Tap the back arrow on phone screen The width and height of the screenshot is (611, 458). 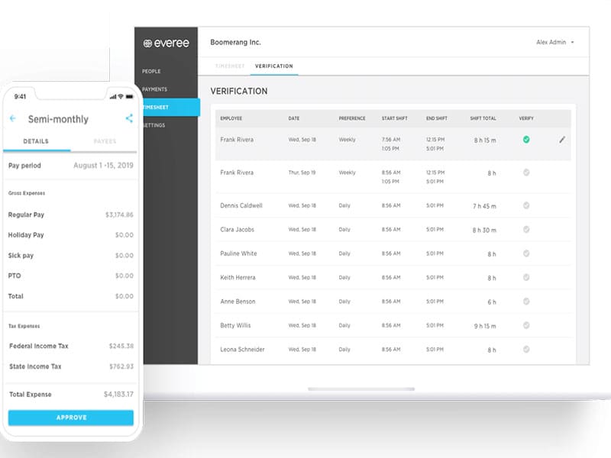(13, 118)
